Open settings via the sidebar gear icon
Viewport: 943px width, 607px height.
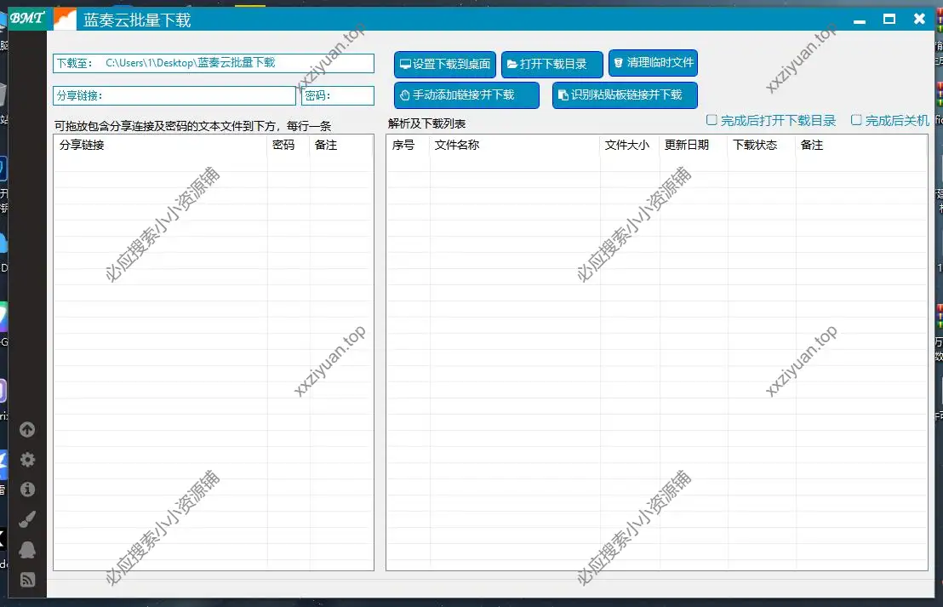click(27, 460)
